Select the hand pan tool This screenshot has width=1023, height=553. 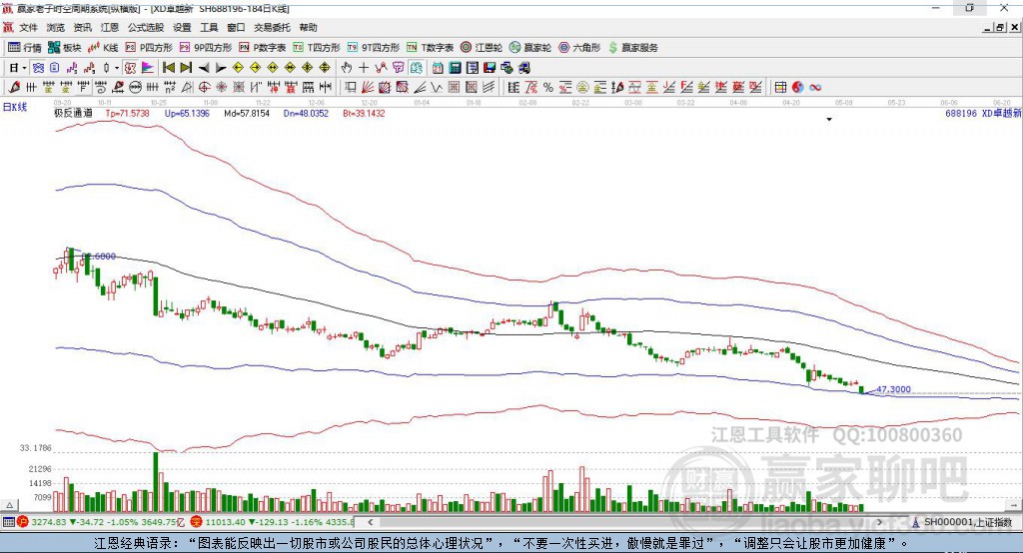point(347,68)
